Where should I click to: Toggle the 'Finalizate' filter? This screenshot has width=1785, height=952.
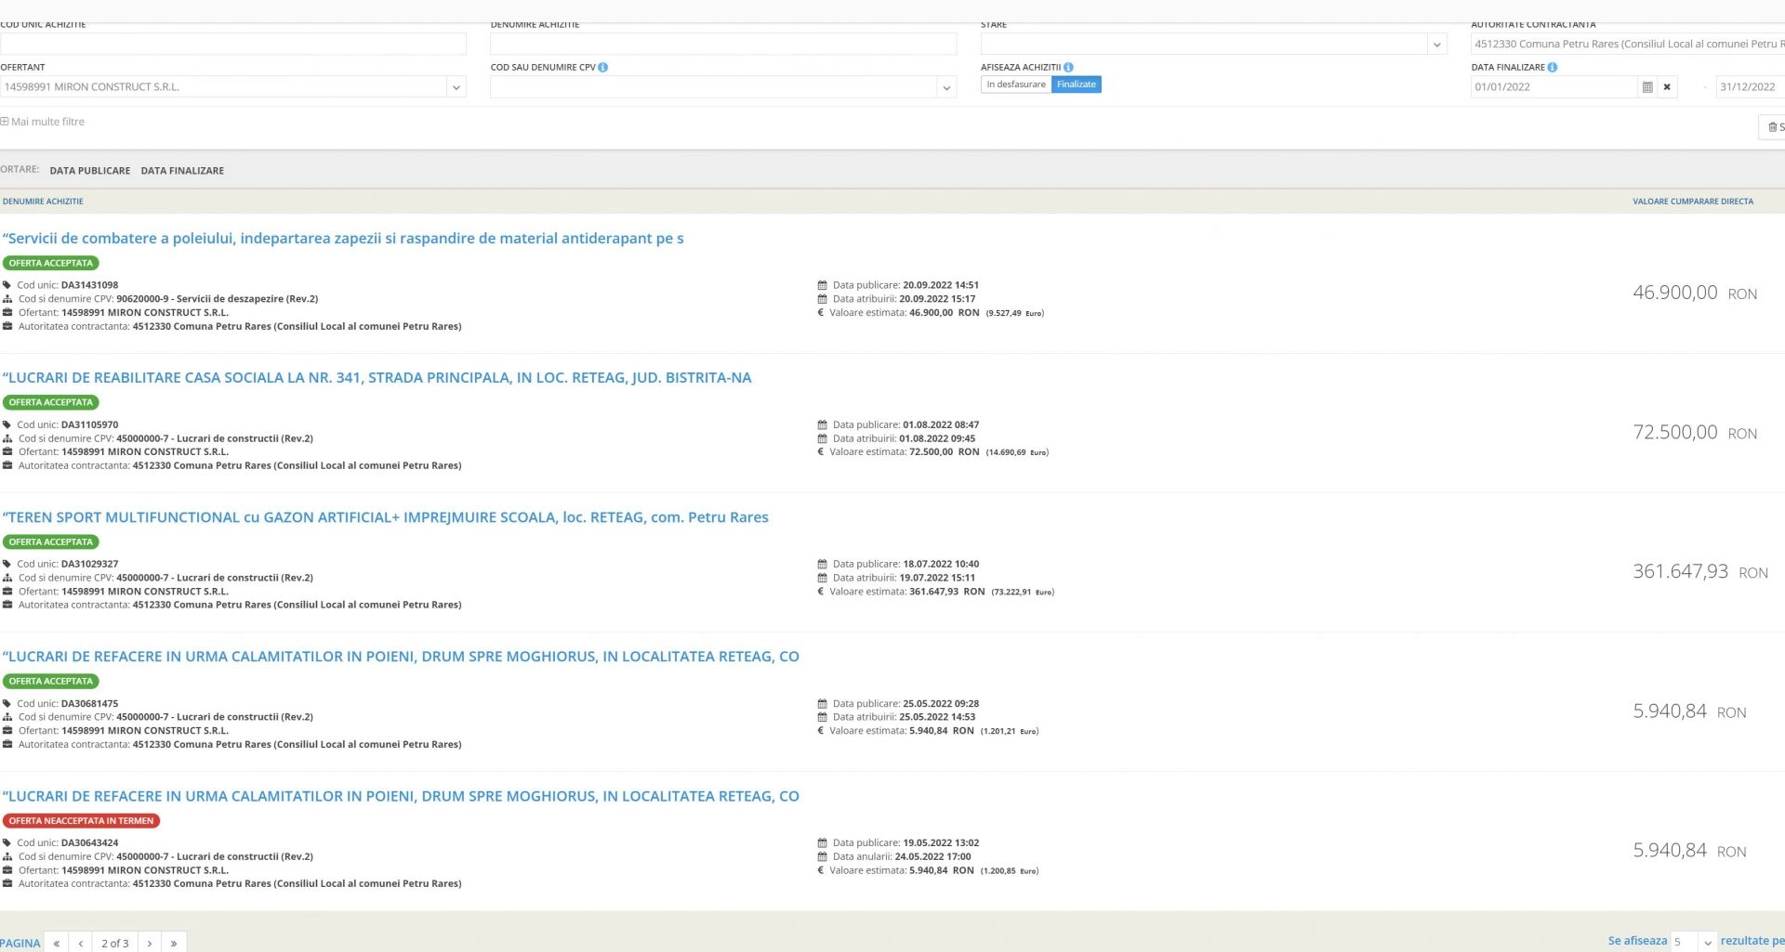pyautogui.click(x=1076, y=85)
